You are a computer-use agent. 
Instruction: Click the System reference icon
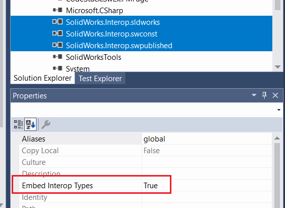[x=57, y=68]
